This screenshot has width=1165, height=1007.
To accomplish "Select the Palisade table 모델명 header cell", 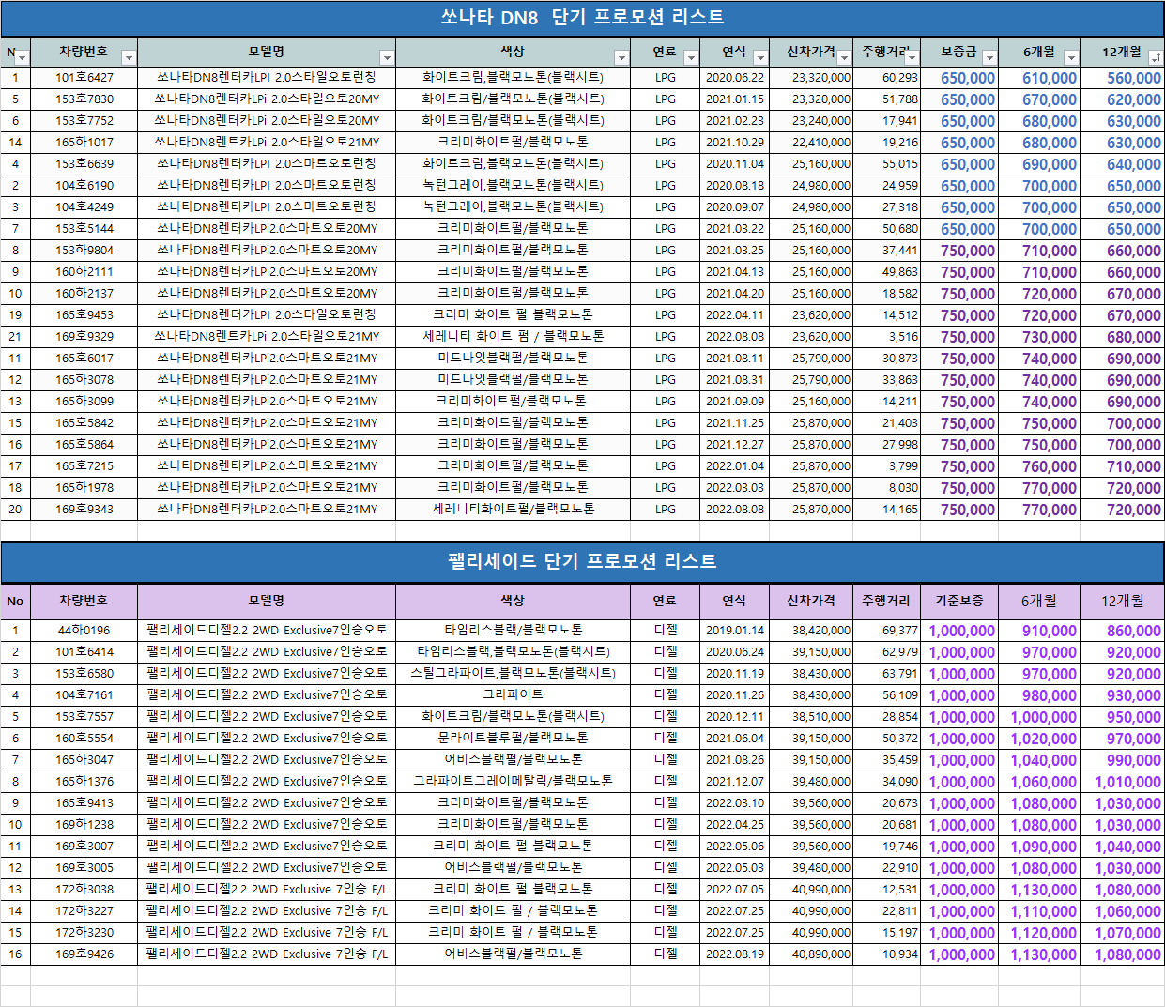I will pos(267,601).
